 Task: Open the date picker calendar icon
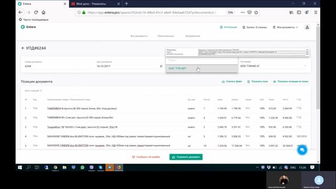pyautogui.click(x=161, y=66)
